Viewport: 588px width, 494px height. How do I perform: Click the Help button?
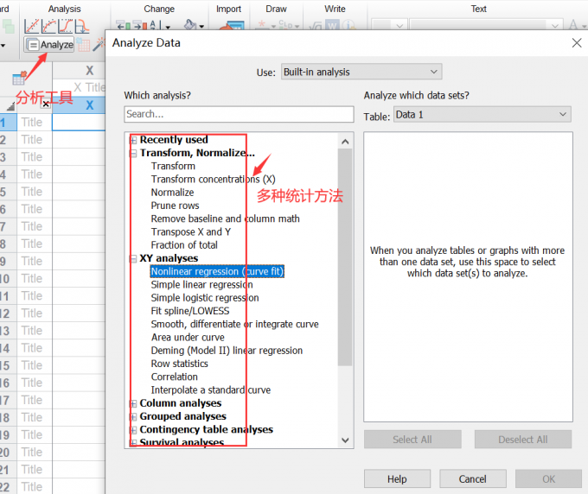coord(397,479)
